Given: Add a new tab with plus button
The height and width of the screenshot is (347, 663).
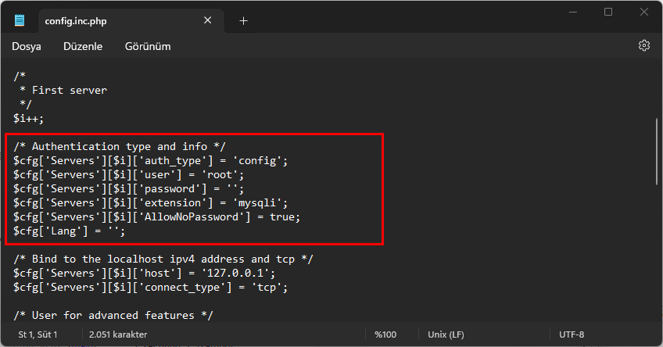Looking at the screenshot, I should coord(244,20).
